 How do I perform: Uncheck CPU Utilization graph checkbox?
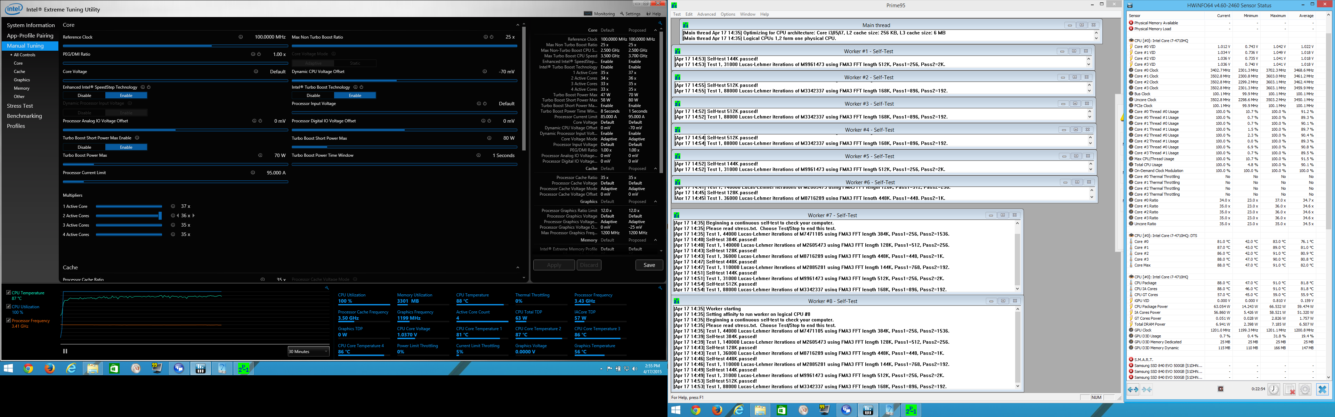(9, 306)
